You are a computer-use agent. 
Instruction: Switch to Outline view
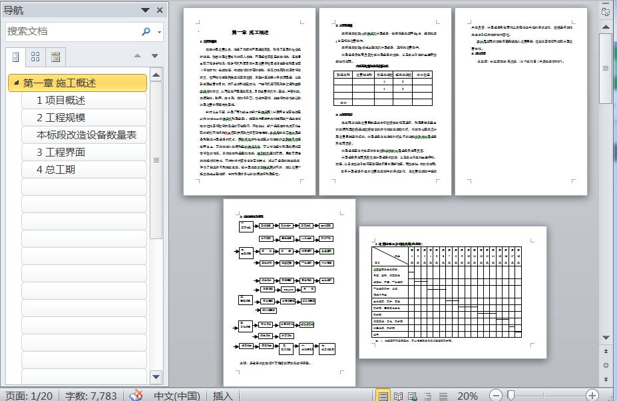[427, 396]
